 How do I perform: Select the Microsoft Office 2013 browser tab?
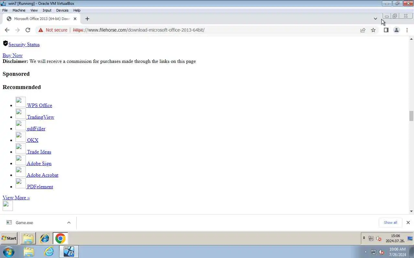pos(41,19)
